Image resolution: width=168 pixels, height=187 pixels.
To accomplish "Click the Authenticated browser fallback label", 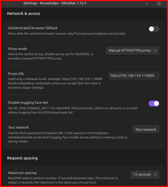I will [x=33, y=28].
